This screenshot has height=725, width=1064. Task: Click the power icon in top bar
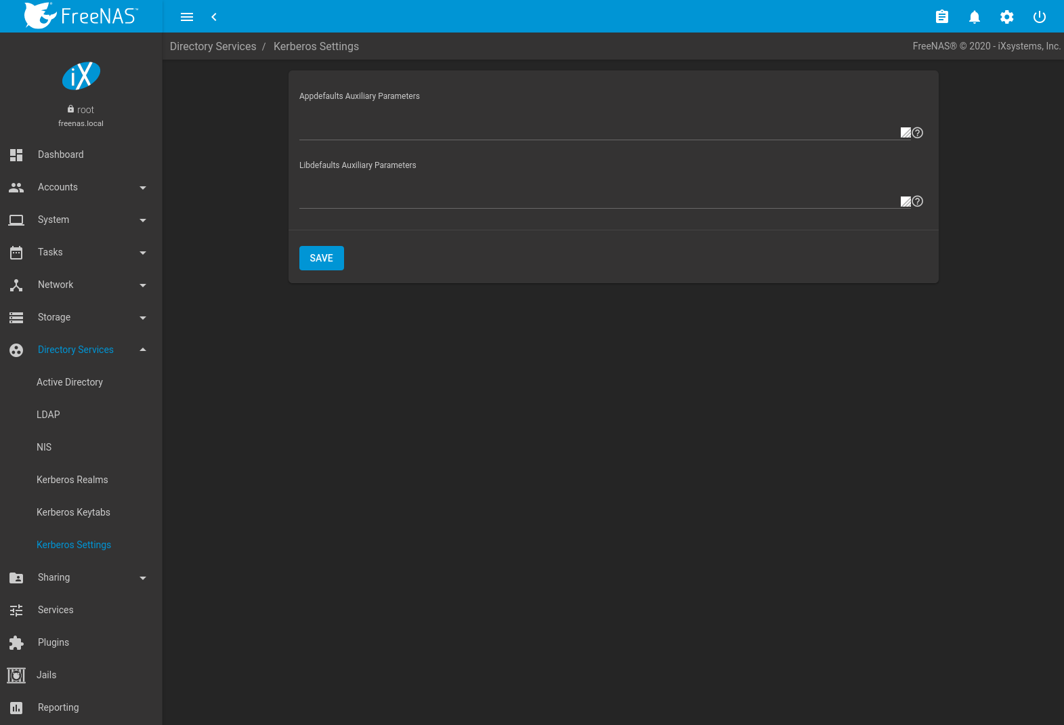pyautogui.click(x=1039, y=17)
